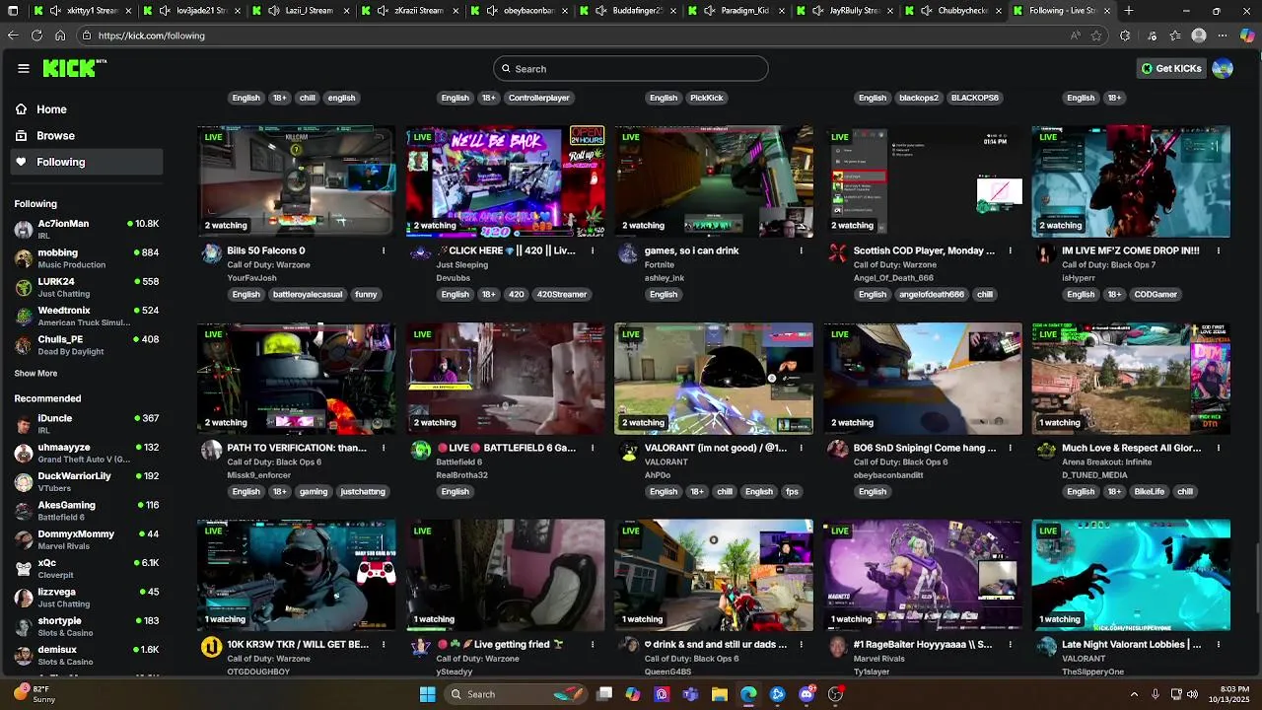This screenshot has height=710, width=1262.
Task: Click the browser home icon
Action: (x=60, y=35)
